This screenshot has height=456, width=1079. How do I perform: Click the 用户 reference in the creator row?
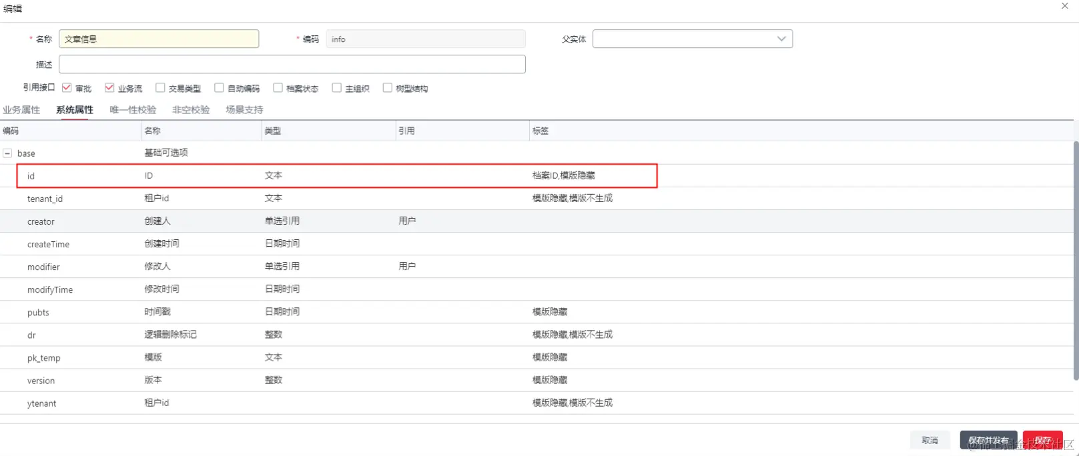(407, 221)
